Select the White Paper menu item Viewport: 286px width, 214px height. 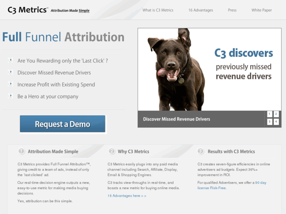click(262, 10)
